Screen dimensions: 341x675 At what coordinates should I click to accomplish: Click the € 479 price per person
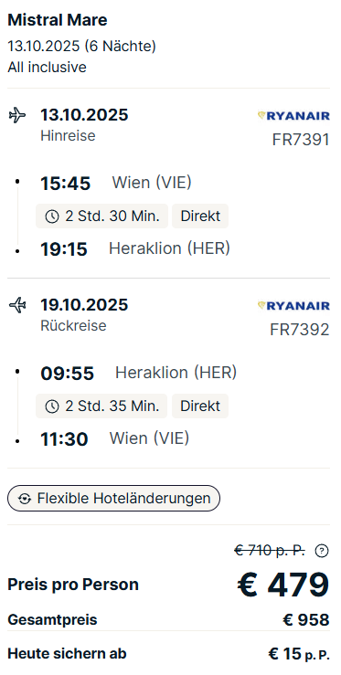click(283, 585)
